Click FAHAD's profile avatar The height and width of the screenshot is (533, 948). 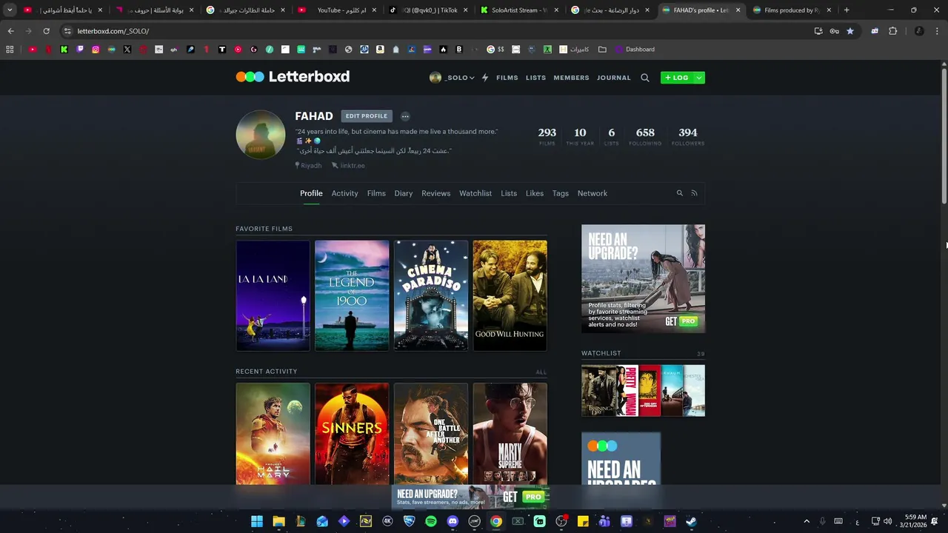[261, 135]
